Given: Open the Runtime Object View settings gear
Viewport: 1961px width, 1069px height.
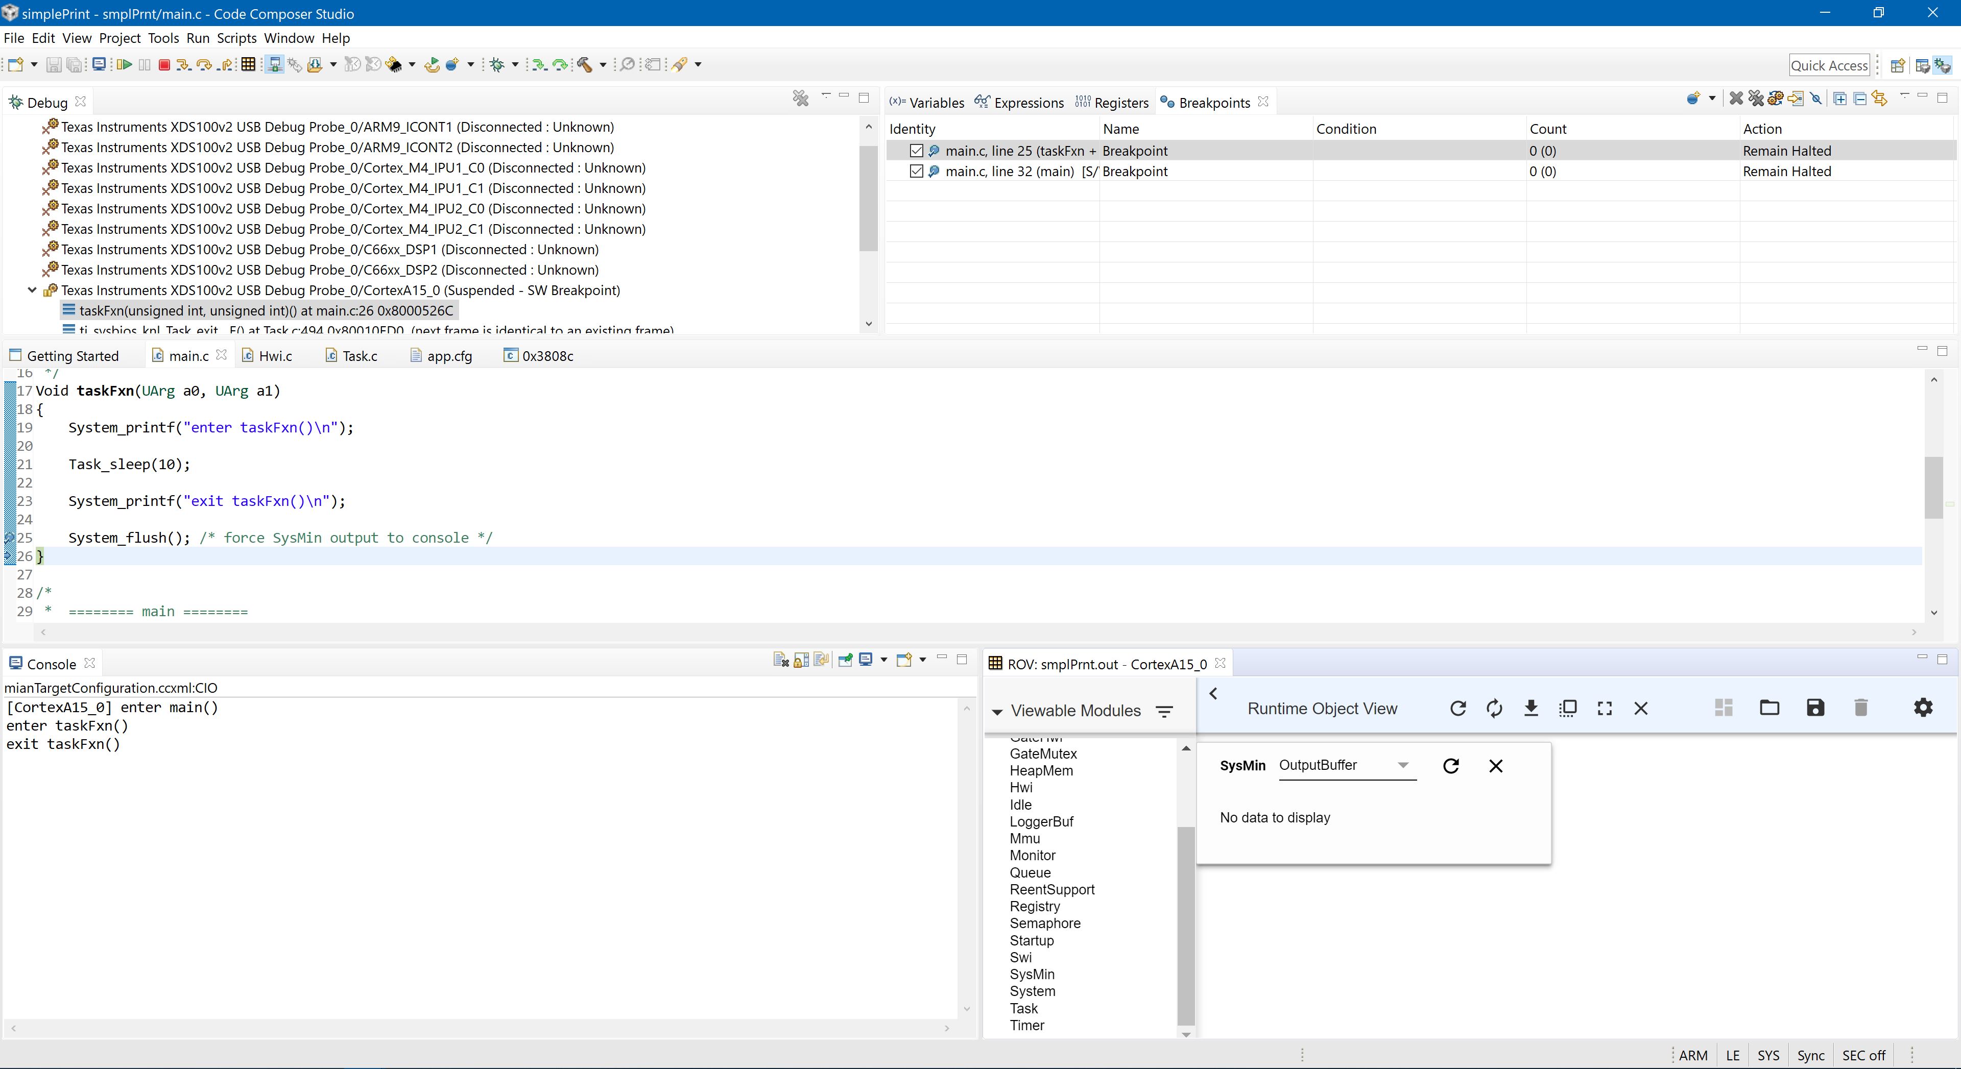Looking at the screenshot, I should point(1923,709).
